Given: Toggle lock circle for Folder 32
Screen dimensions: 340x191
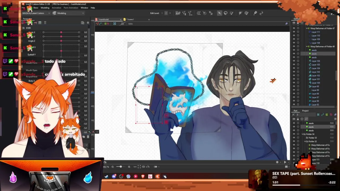Looking at the screenshot, I should [298, 141].
